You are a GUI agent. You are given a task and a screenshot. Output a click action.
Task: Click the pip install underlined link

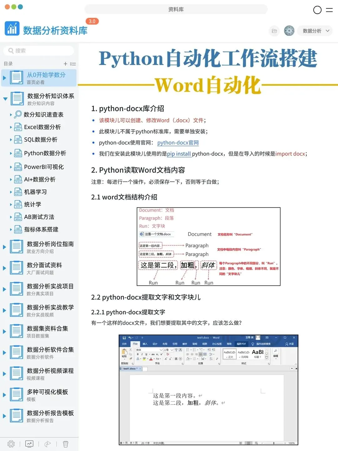179,154
